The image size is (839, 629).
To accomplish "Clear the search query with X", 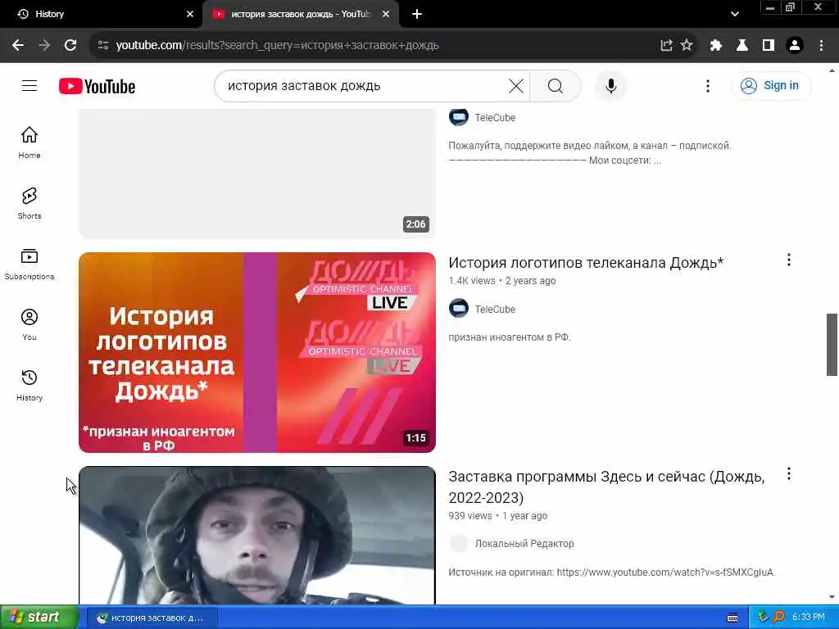I will coord(516,85).
